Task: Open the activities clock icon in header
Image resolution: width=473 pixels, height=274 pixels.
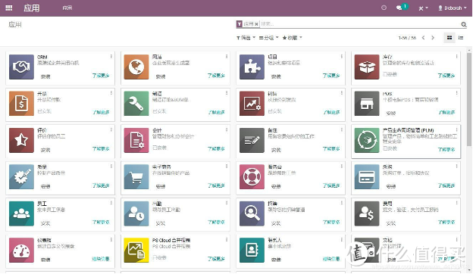Action: pyautogui.click(x=384, y=8)
